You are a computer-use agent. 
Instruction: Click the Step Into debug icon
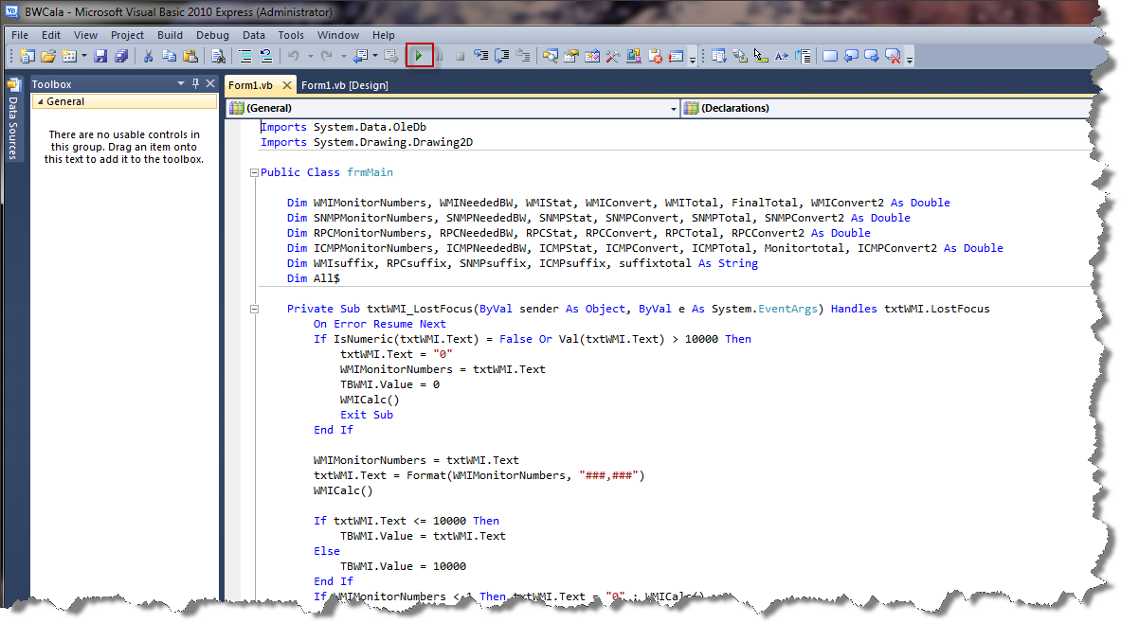[481, 56]
